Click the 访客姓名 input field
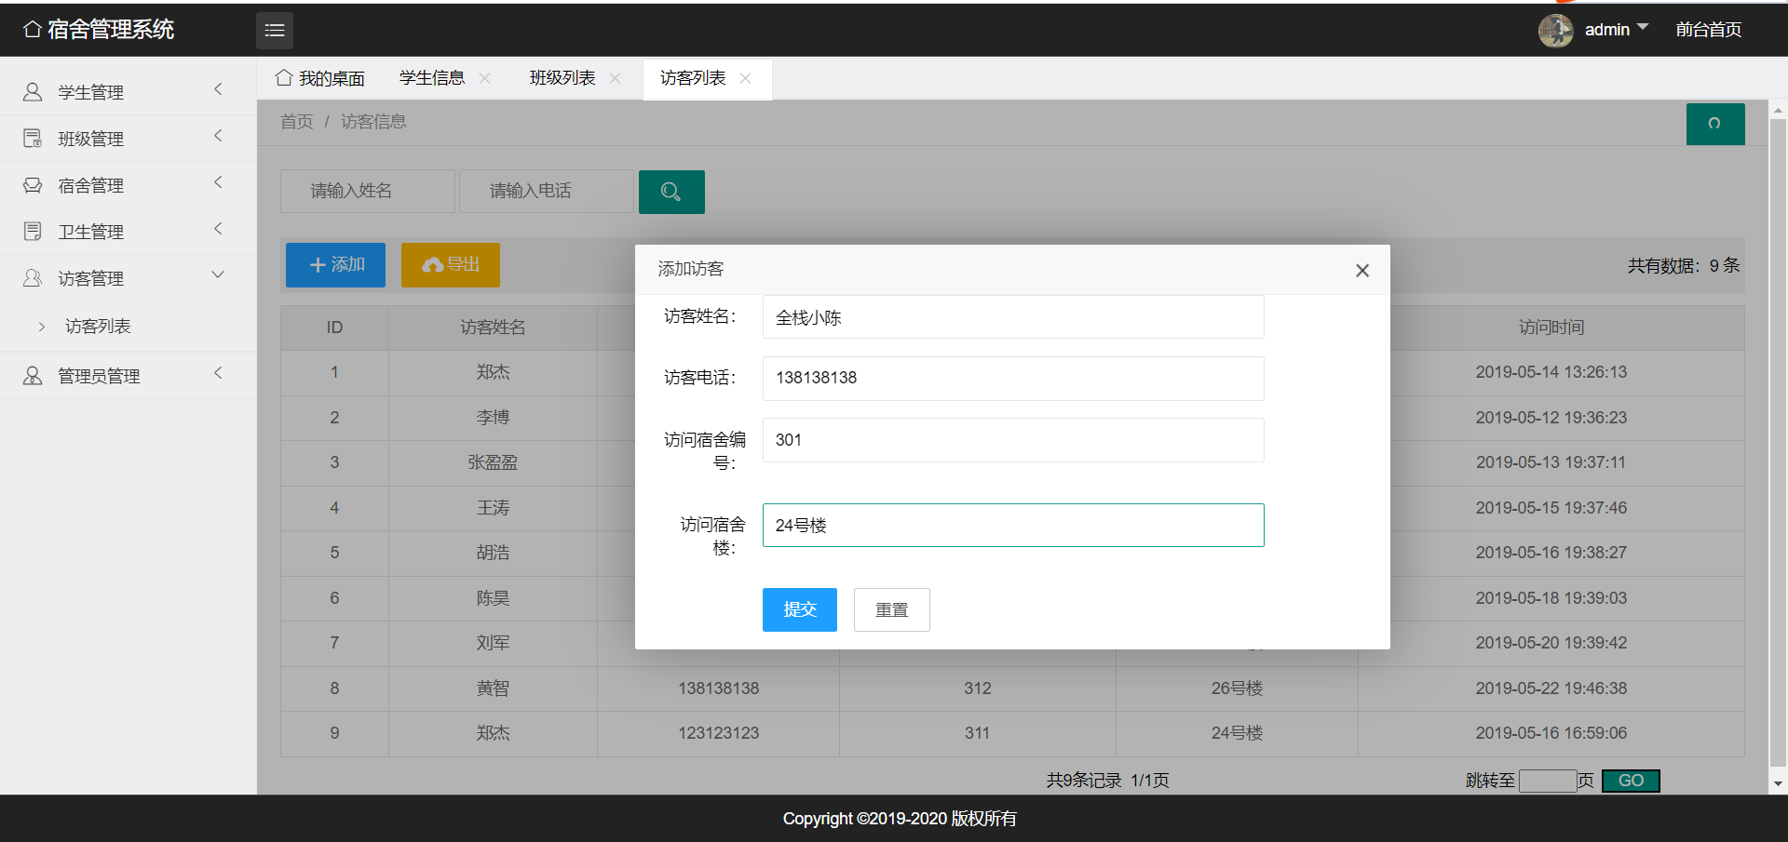Viewport: 1788px width, 842px height. click(x=1013, y=317)
